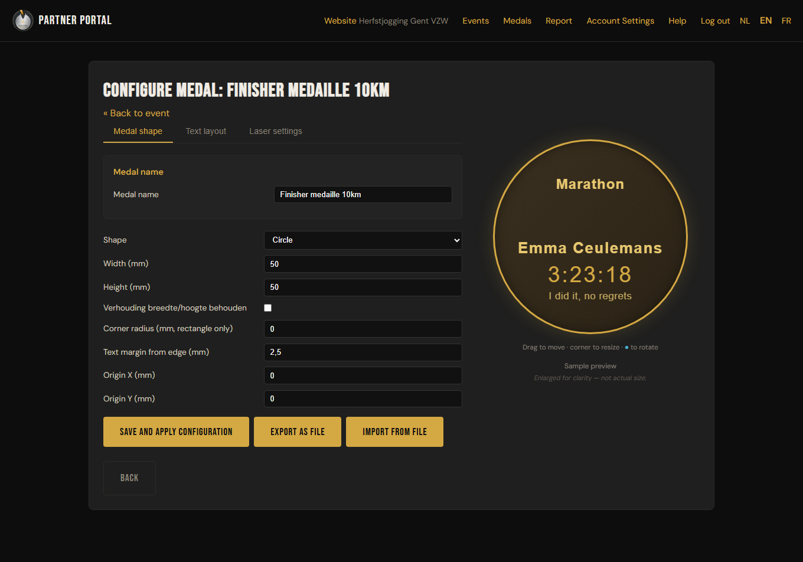Viewport: 803px width, 562px height.
Task: Click the Origin Y (mm) field
Action: (363, 398)
